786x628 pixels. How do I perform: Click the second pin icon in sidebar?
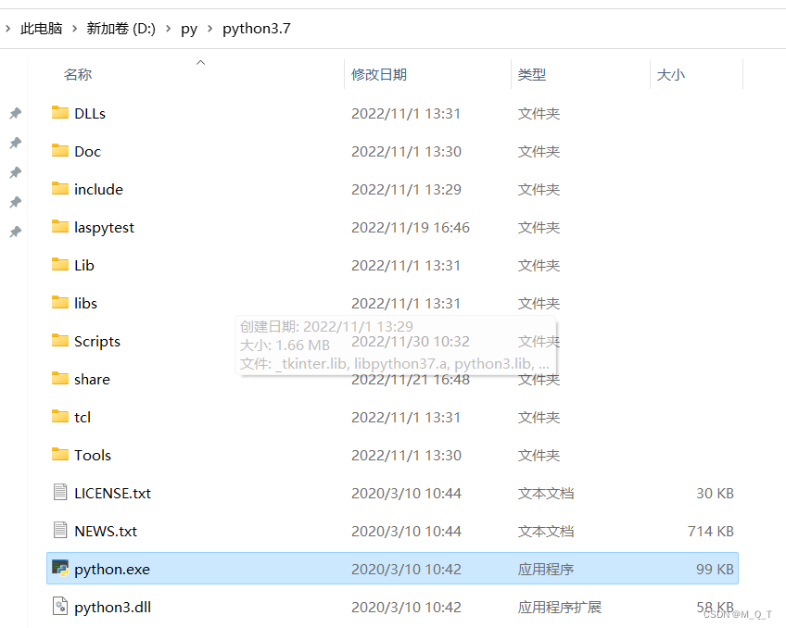point(15,143)
